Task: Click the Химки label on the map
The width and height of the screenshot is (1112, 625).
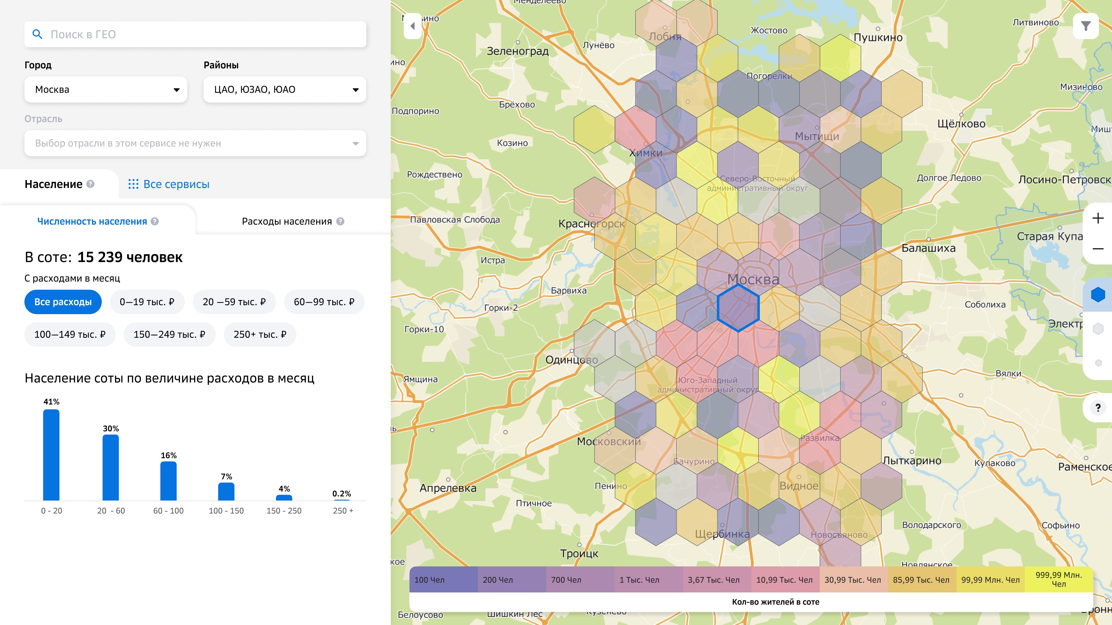Action: [645, 153]
